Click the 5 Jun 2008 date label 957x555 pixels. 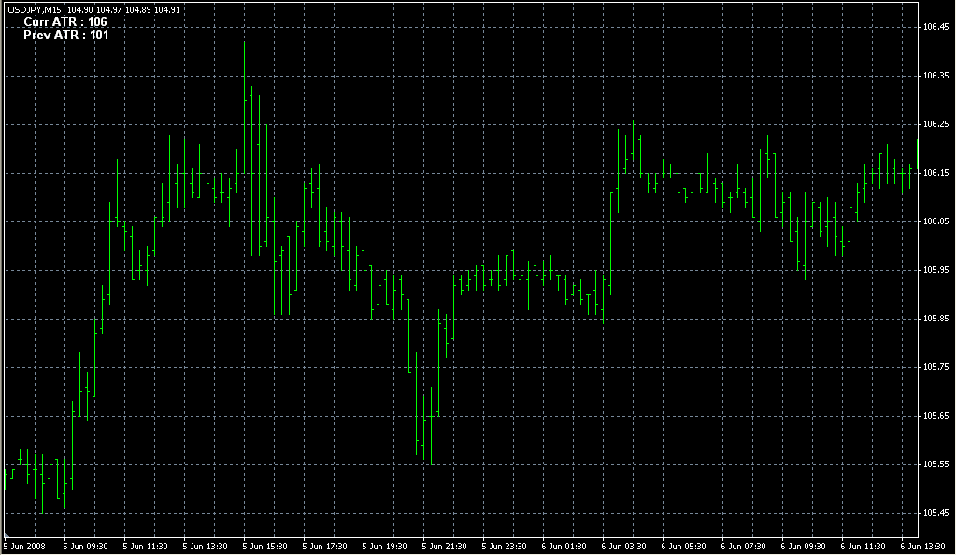point(25,547)
